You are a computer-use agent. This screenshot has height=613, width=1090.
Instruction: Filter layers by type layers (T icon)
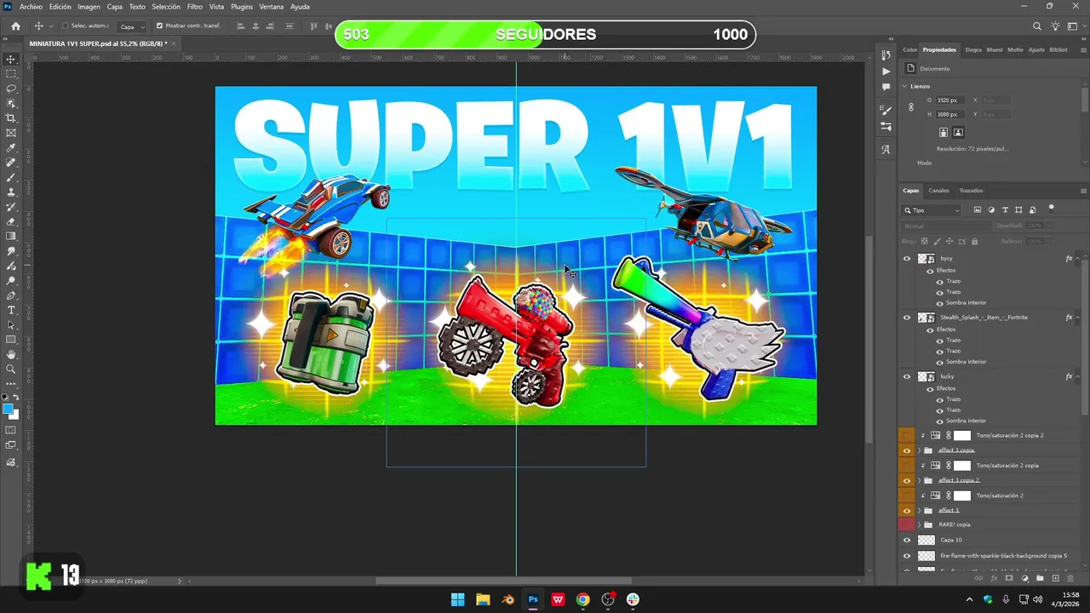(x=1005, y=209)
